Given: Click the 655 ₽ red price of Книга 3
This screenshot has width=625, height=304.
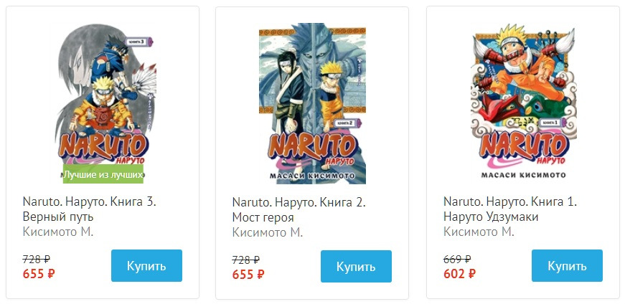Looking at the screenshot, I should pos(39,273).
